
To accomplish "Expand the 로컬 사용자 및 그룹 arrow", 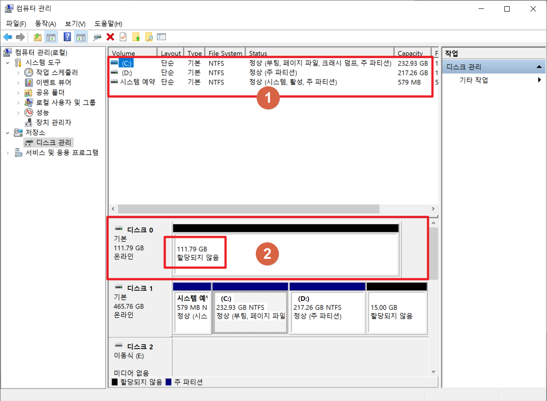I will pyautogui.click(x=18, y=103).
